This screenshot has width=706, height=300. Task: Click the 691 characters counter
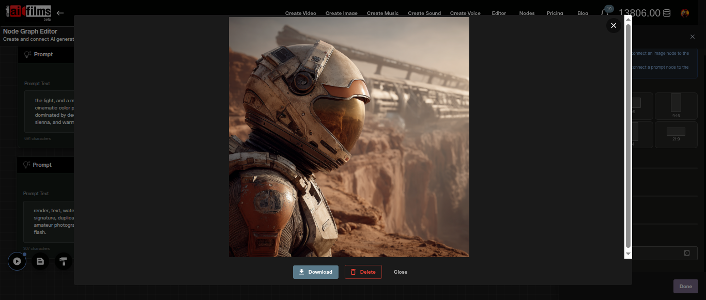[x=38, y=138]
